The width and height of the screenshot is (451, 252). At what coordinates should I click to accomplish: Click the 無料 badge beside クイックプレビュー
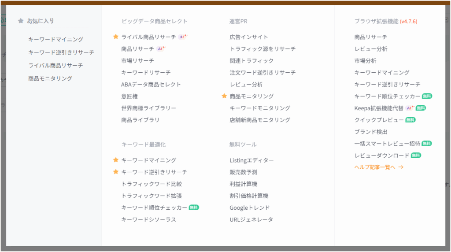coord(410,120)
